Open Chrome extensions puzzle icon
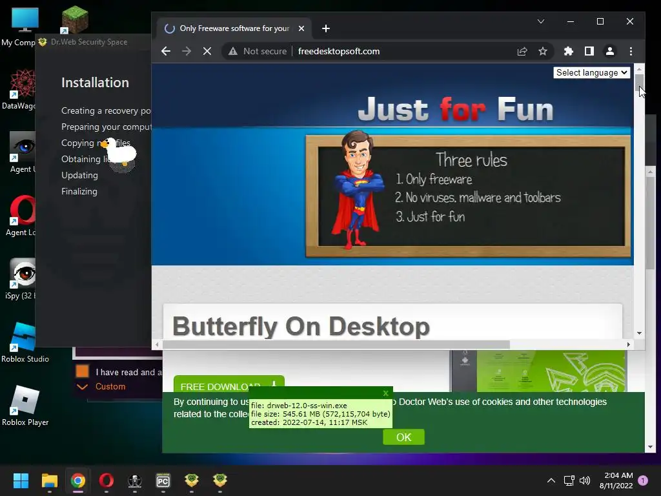Image resolution: width=661 pixels, height=496 pixels. pyautogui.click(x=568, y=52)
